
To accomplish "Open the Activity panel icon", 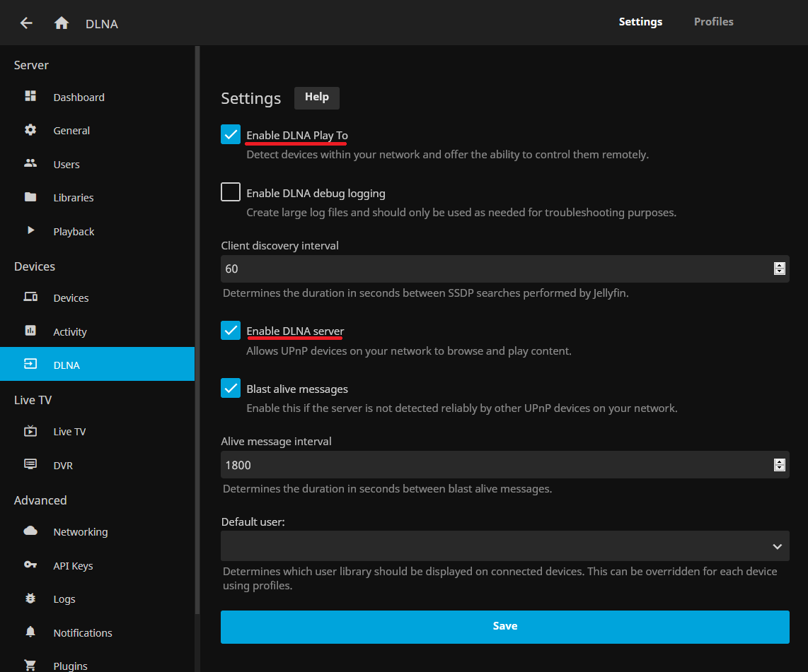I will coord(30,331).
